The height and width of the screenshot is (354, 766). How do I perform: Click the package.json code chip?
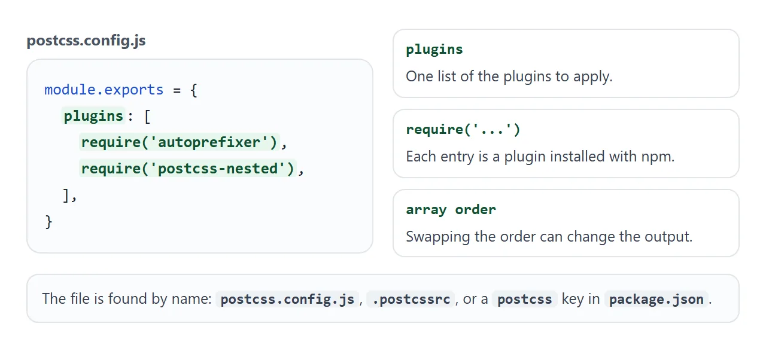point(656,299)
